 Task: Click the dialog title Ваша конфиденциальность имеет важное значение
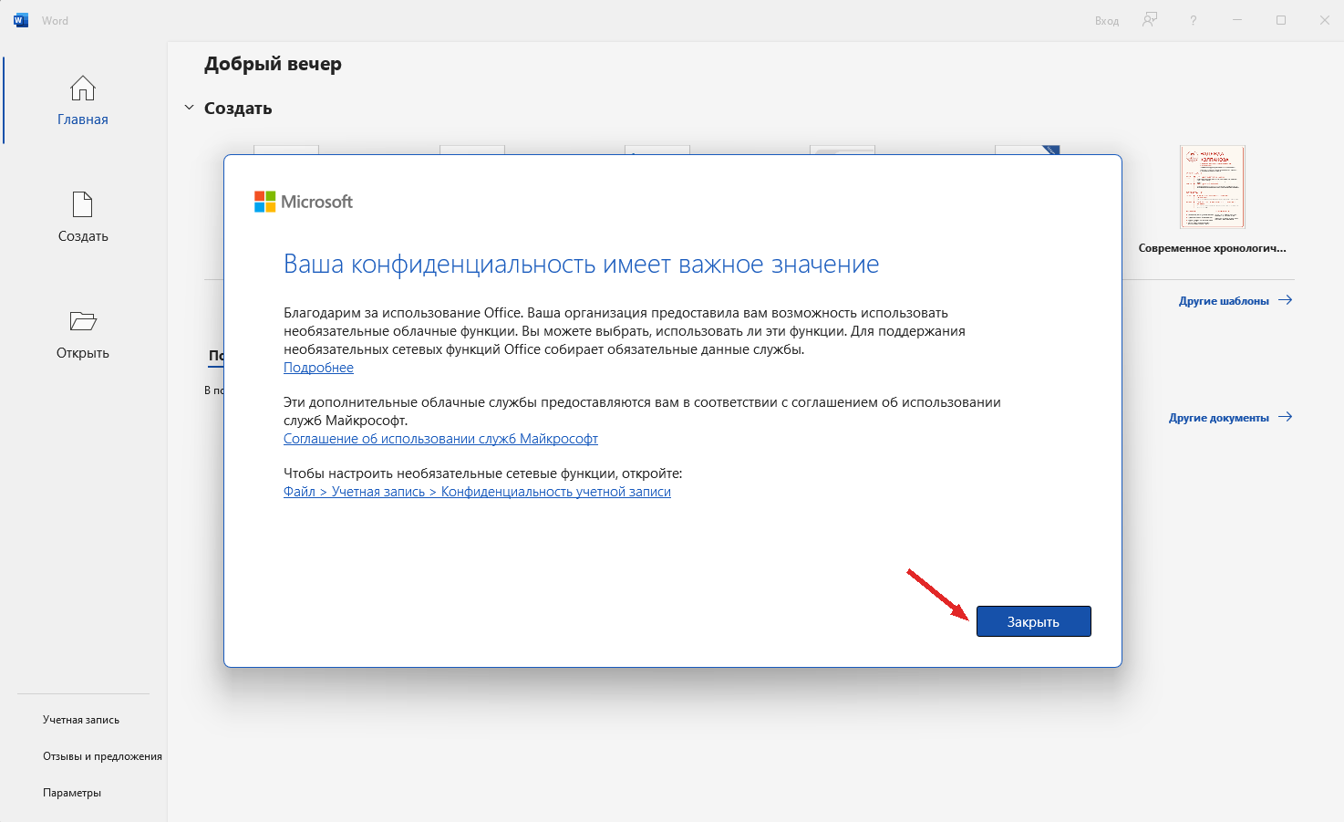(x=581, y=264)
